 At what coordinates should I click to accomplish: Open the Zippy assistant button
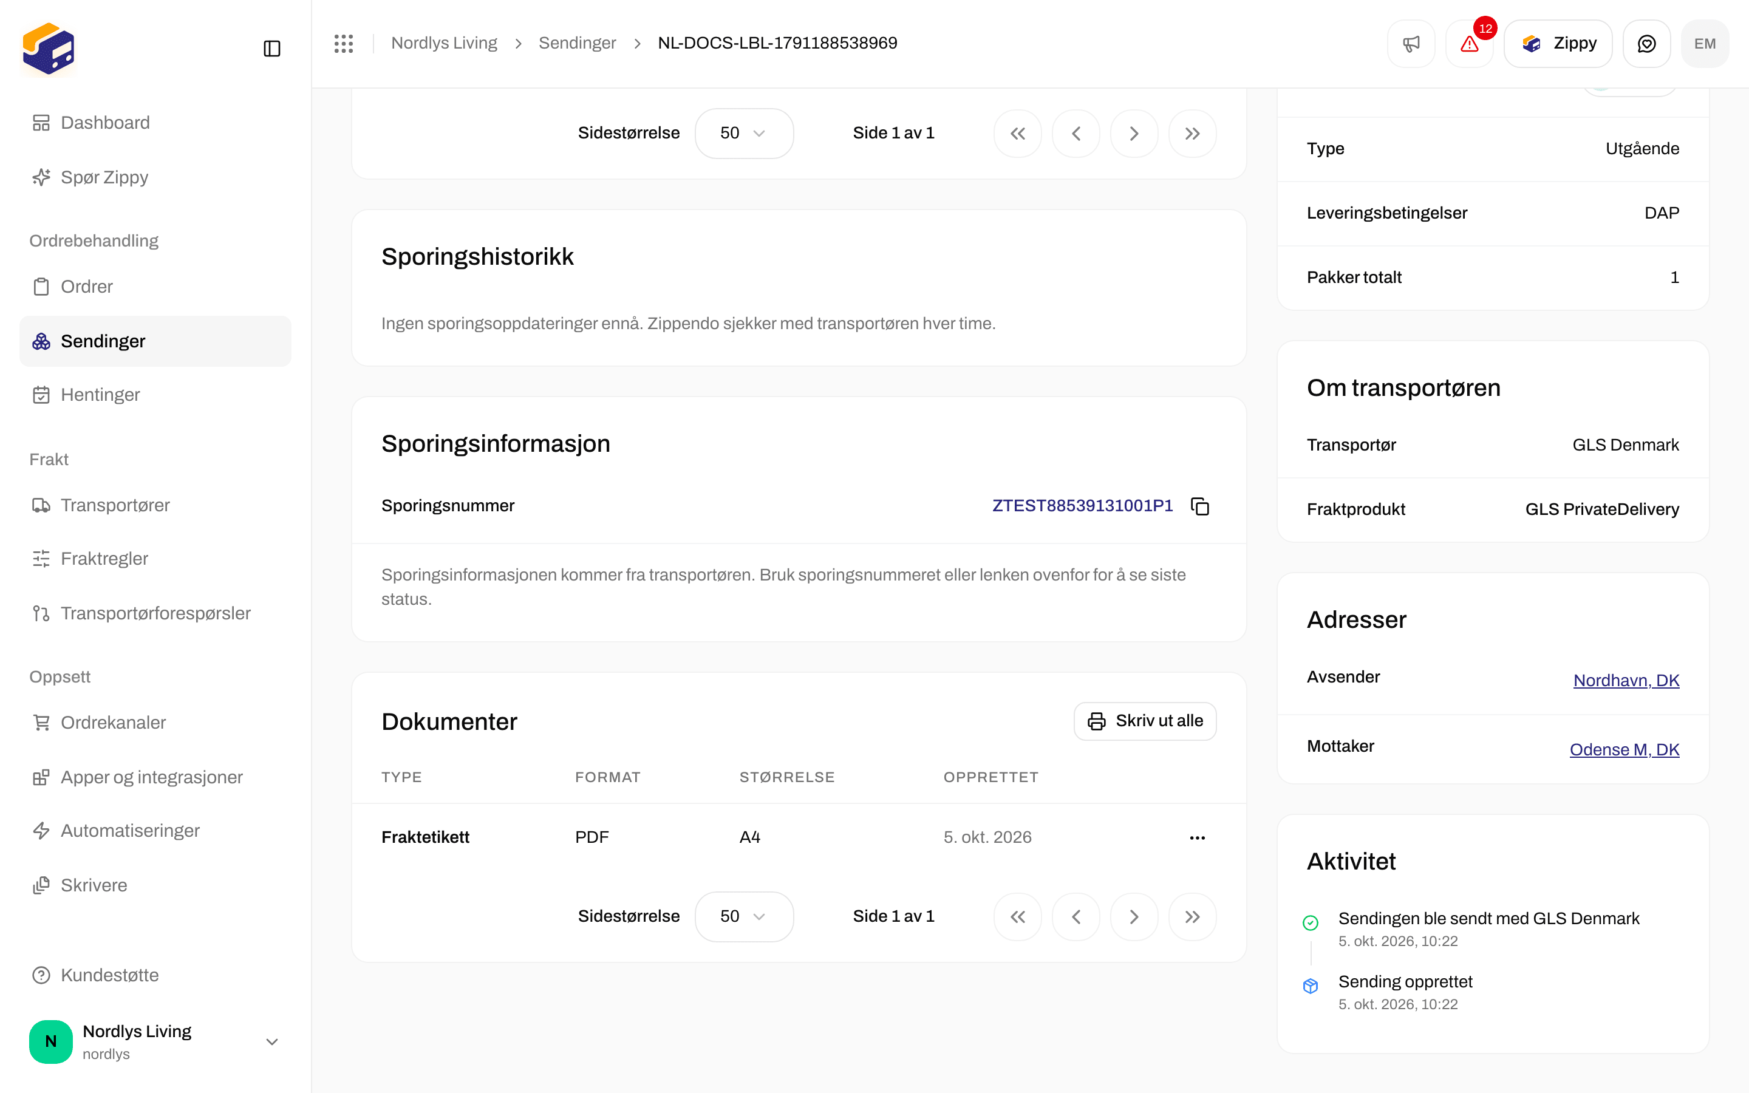(x=1558, y=43)
